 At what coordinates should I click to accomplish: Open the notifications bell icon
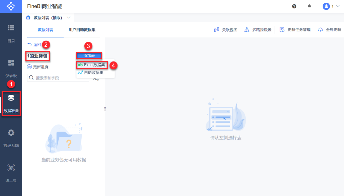309,6
